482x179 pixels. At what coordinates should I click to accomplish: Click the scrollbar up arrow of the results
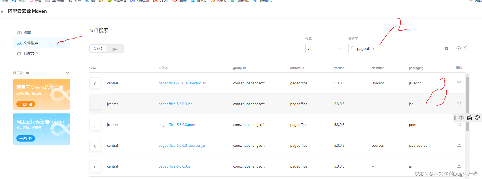click(x=467, y=75)
